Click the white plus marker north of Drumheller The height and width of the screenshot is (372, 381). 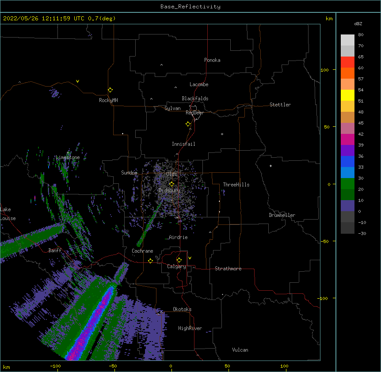point(271,166)
